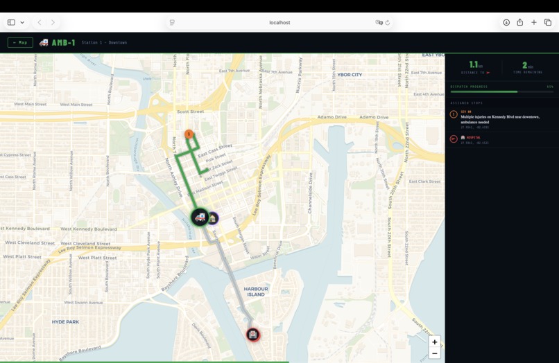The height and width of the screenshot is (363, 559).
Task: Toggle the browser sidebar icon
Action: point(11,22)
